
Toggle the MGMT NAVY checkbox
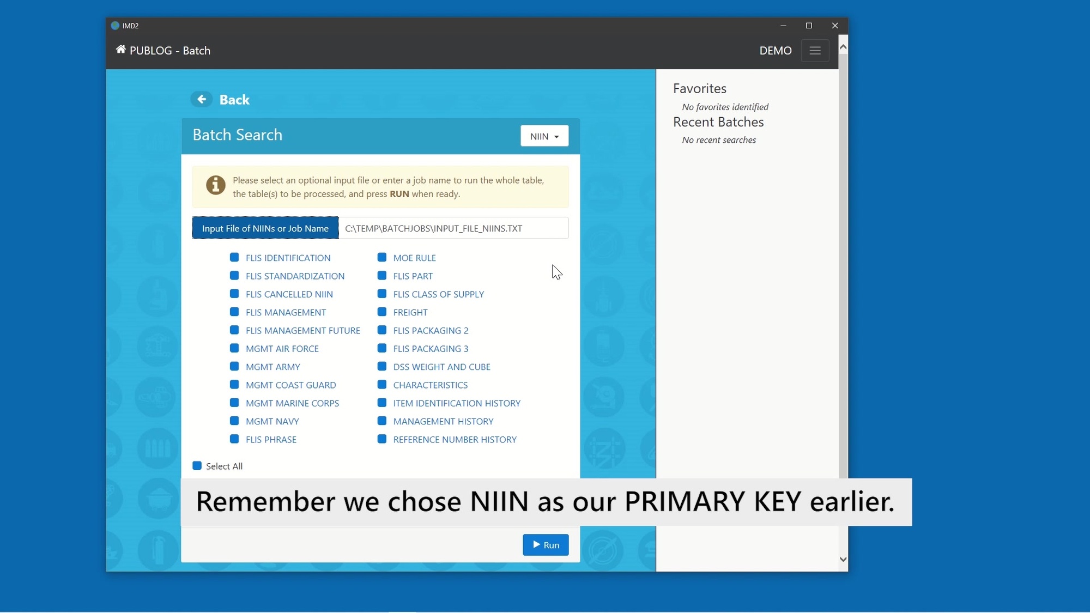pyautogui.click(x=234, y=421)
